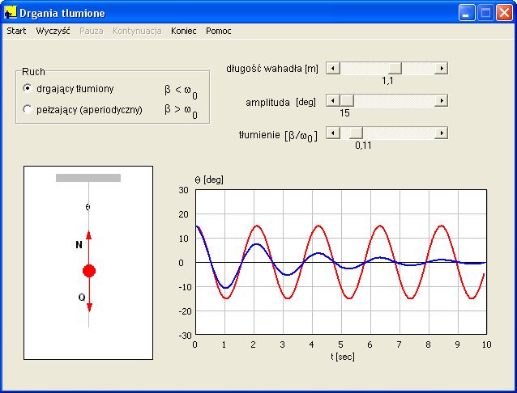Image resolution: width=517 pixels, height=393 pixels.
Task: Click left arrow of amplituda slider
Action: (331, 101)
